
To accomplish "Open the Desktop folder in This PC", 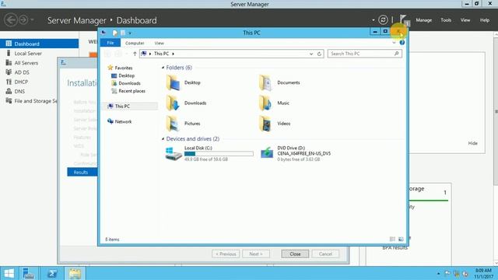I will coord(173,83).
